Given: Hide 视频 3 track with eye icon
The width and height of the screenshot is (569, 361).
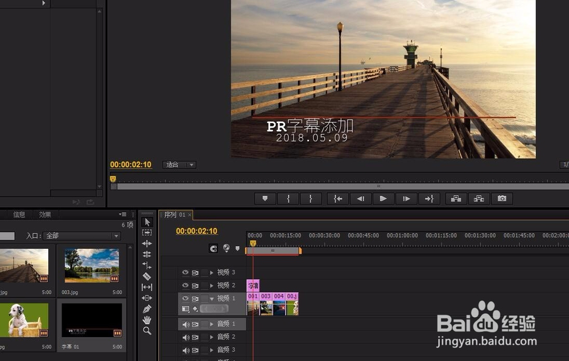Looking at the screenshot, I should (185, 272).
